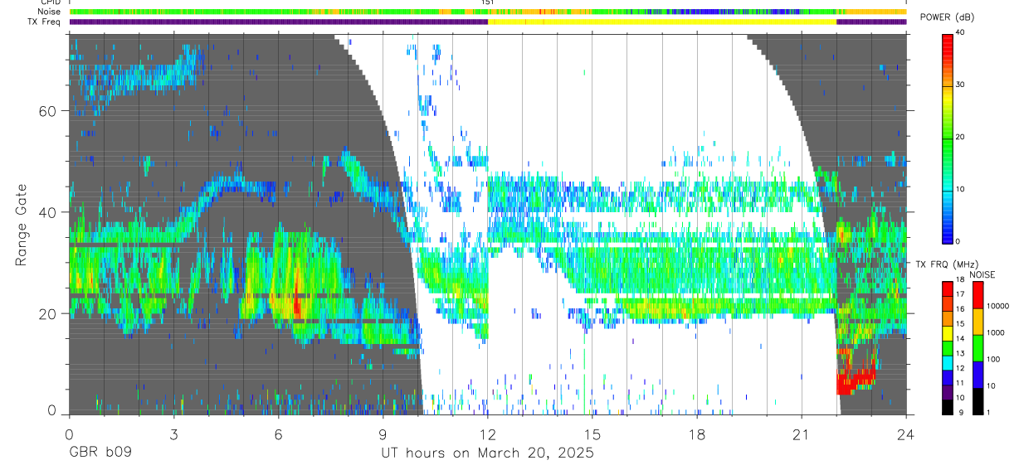
Task: Click the TX Freq row label at top
Action: click(x=43, y=22)
